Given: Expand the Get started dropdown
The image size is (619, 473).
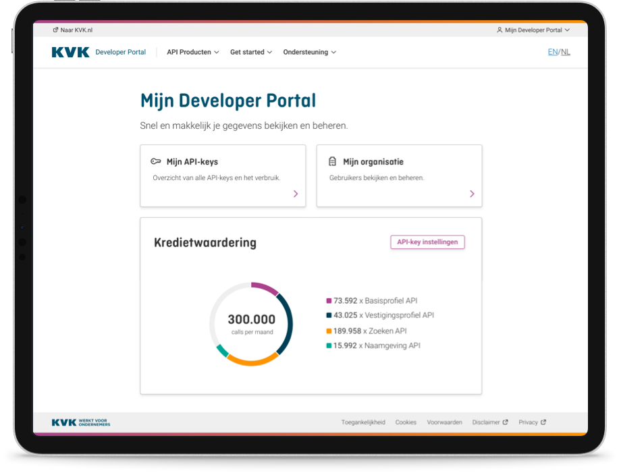Looking at the screenshot, I should point(250,52).
